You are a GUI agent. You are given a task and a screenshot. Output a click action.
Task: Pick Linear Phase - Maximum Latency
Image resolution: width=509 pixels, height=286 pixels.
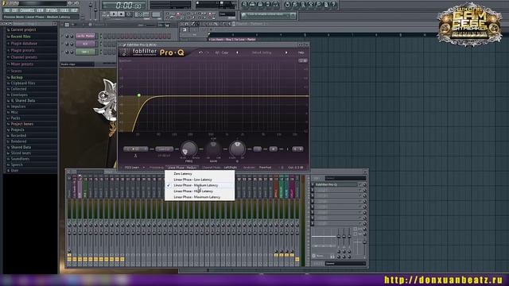196,197
